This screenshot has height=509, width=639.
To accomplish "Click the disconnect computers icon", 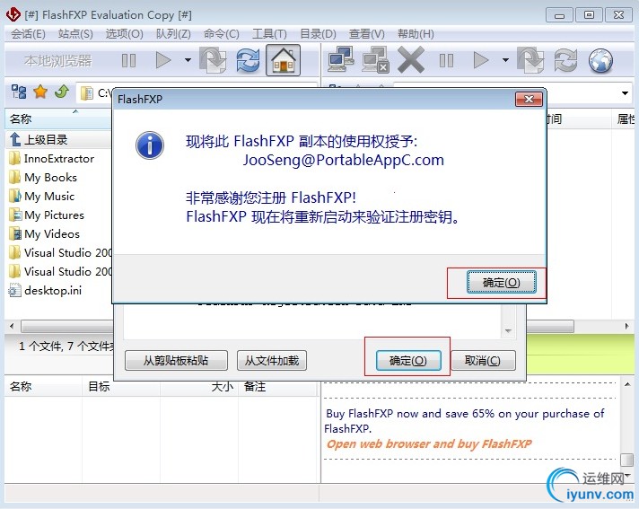I will point(375,60).
